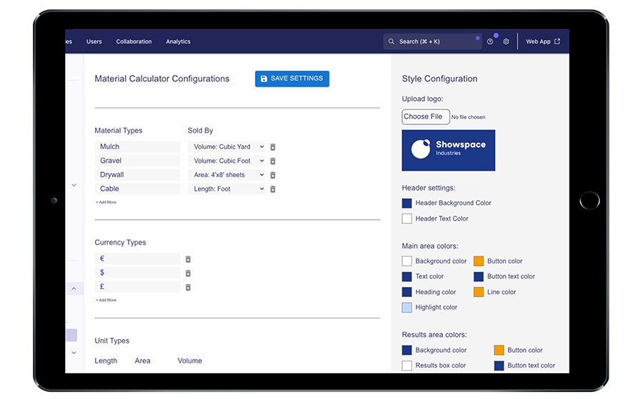This screenshot has width=643, height=399.
Task: Click the Save Settings button
Action: (x=291, y=79)
